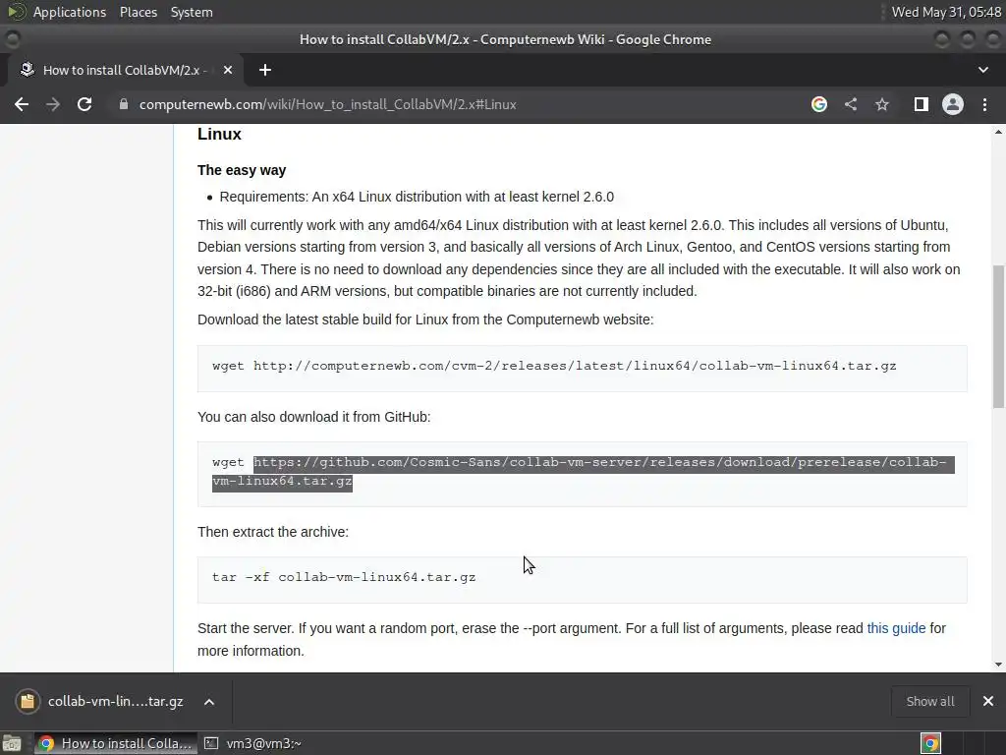Screen dimensions: 1006x755
Task: Open the Applications menu
Action: pyautogui.click(x=70, y=12)
